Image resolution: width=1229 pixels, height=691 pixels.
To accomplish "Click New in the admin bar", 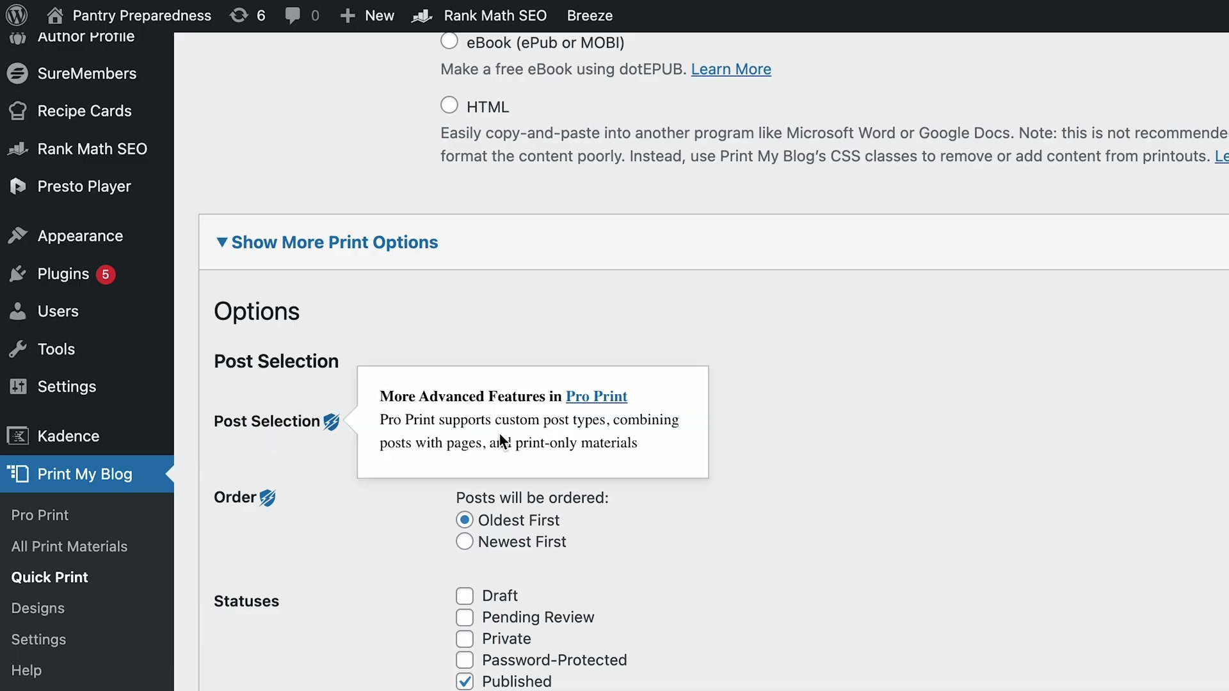I will pyautogui.click(x=380, y=15).
